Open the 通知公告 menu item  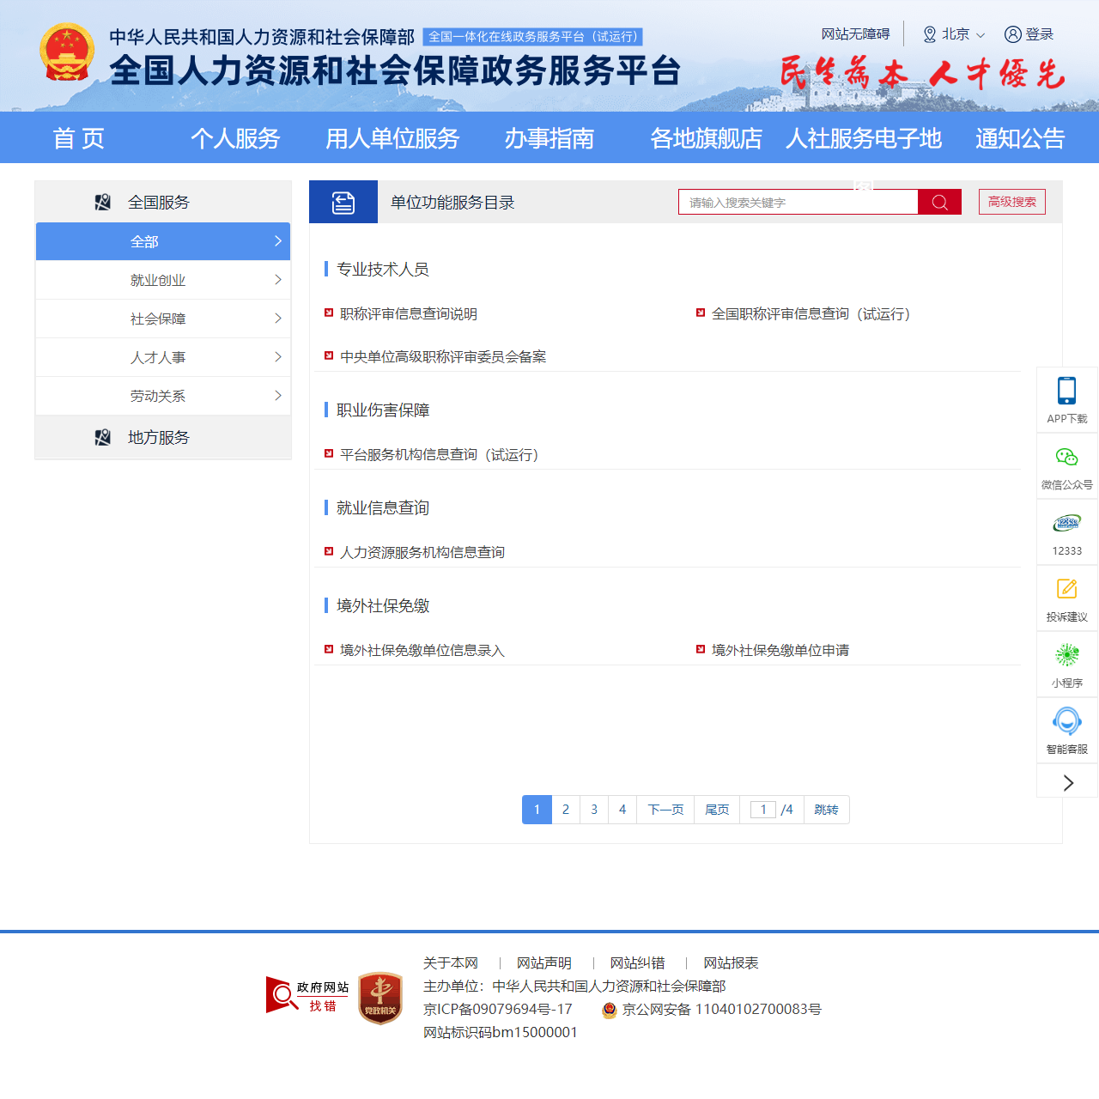pyautogui.click(x=1019, y=138)
